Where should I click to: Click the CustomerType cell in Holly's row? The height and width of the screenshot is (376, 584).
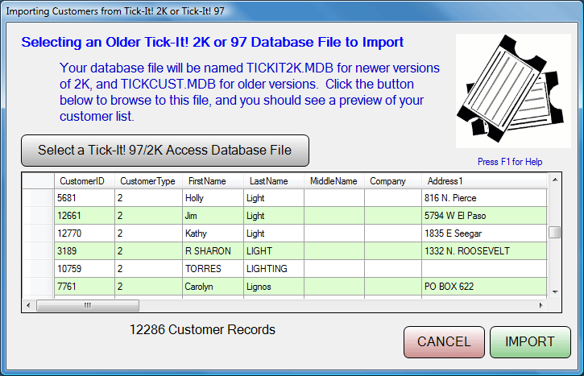tap(148, 198)
